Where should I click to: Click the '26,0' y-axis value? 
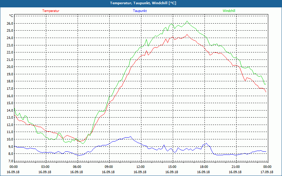[10, 23]
